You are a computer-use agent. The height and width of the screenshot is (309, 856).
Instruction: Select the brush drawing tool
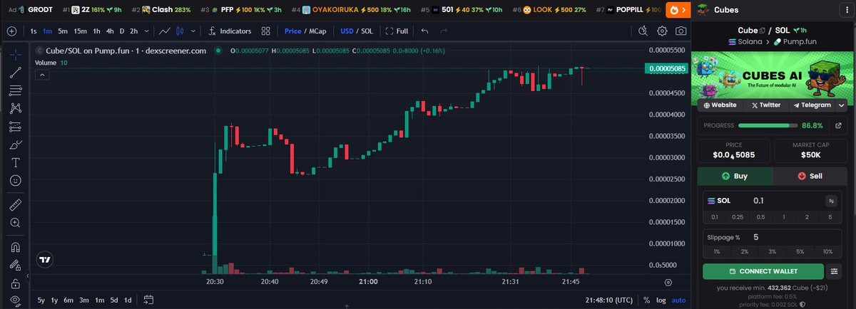click(x=15, y=145)
